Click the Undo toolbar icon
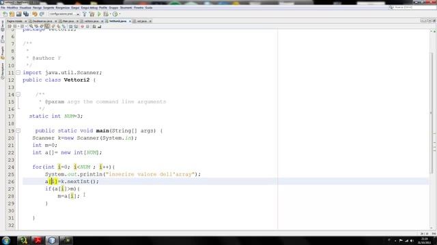 coord(35,14)
